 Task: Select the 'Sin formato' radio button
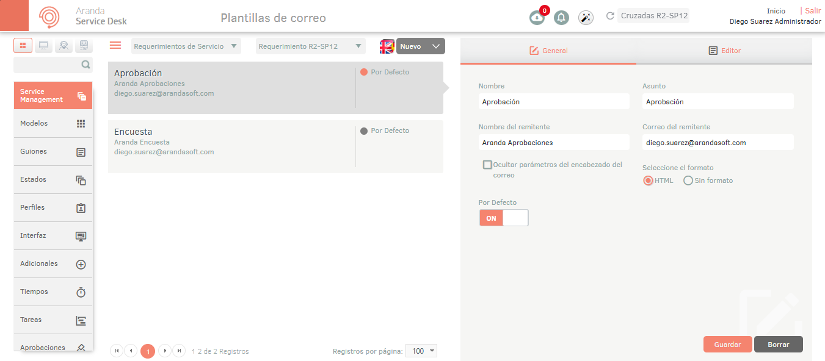(688, 180)
